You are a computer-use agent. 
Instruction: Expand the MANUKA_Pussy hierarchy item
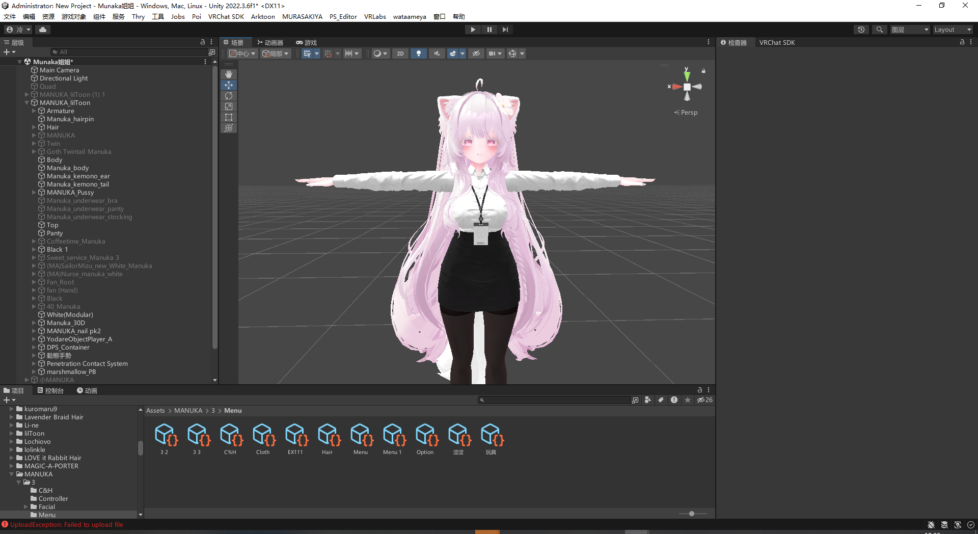pyautogui.click(x=34, y=193)
